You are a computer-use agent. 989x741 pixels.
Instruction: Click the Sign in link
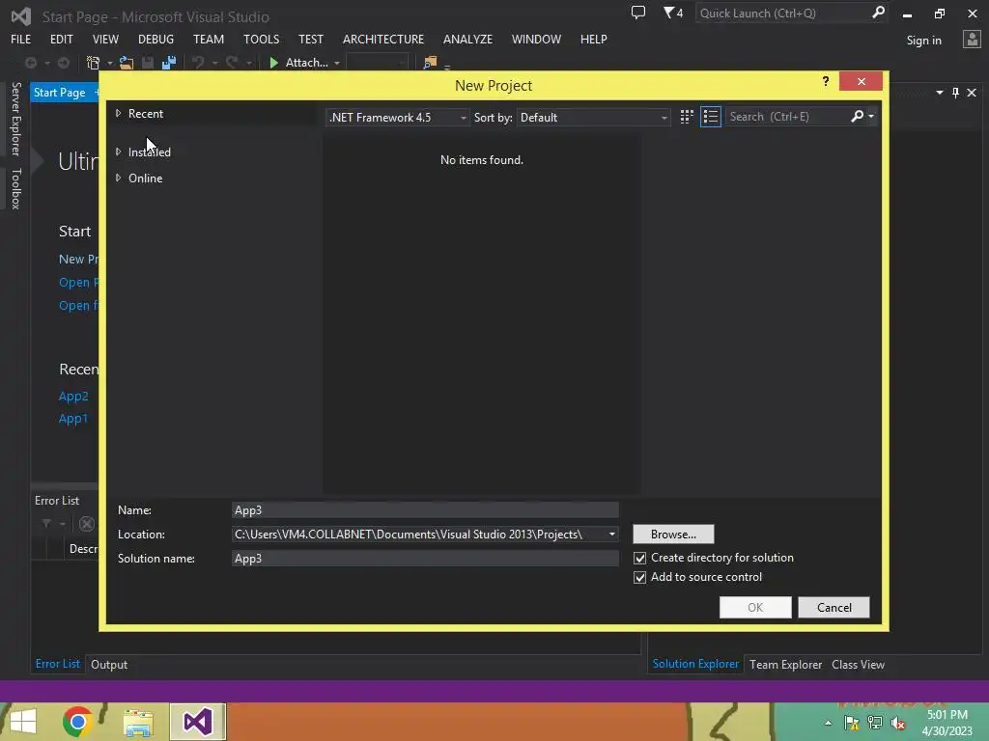[923, 41]
